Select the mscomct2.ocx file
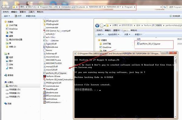The width and height of the screenshot is (182, 120). (51, 57)
